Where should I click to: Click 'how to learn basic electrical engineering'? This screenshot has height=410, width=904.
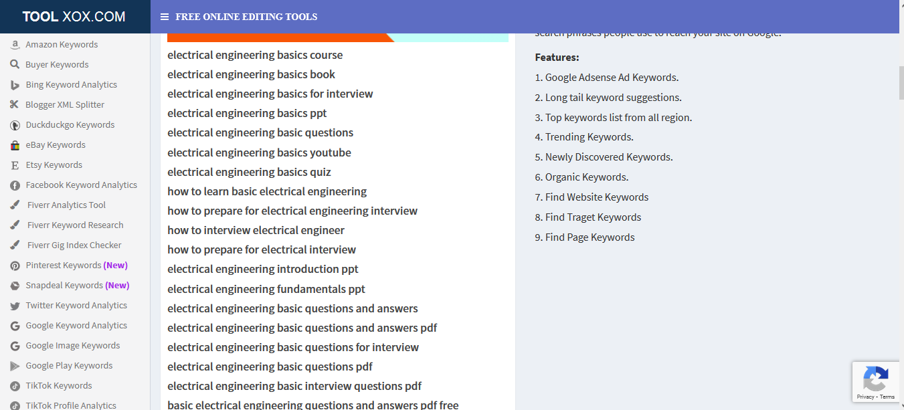267,191
